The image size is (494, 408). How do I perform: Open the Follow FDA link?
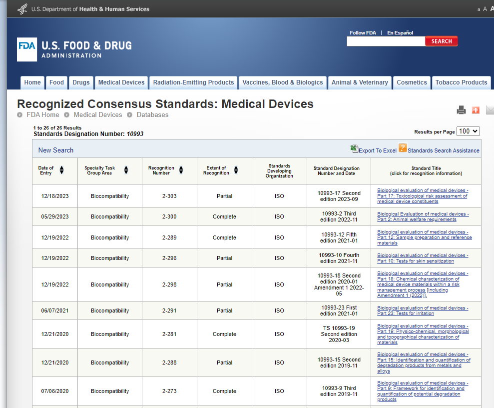(363, 33)
